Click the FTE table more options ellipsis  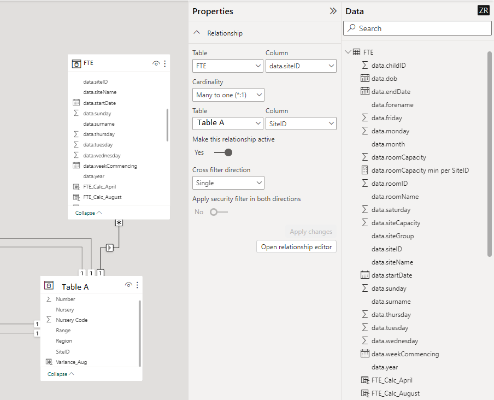[165, 63]
